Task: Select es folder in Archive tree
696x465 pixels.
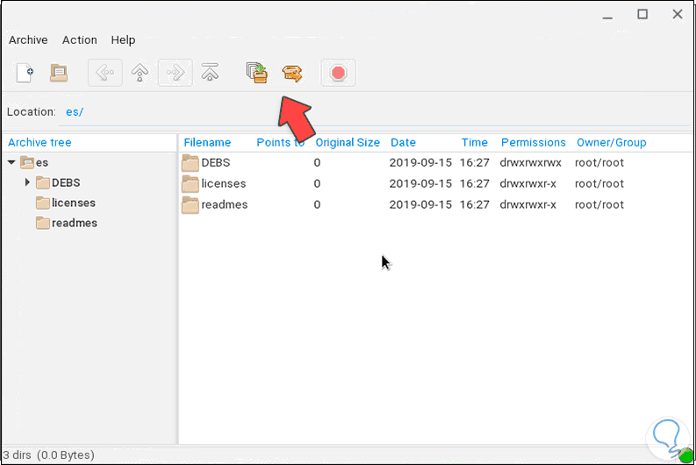Action: click(34, 162)
